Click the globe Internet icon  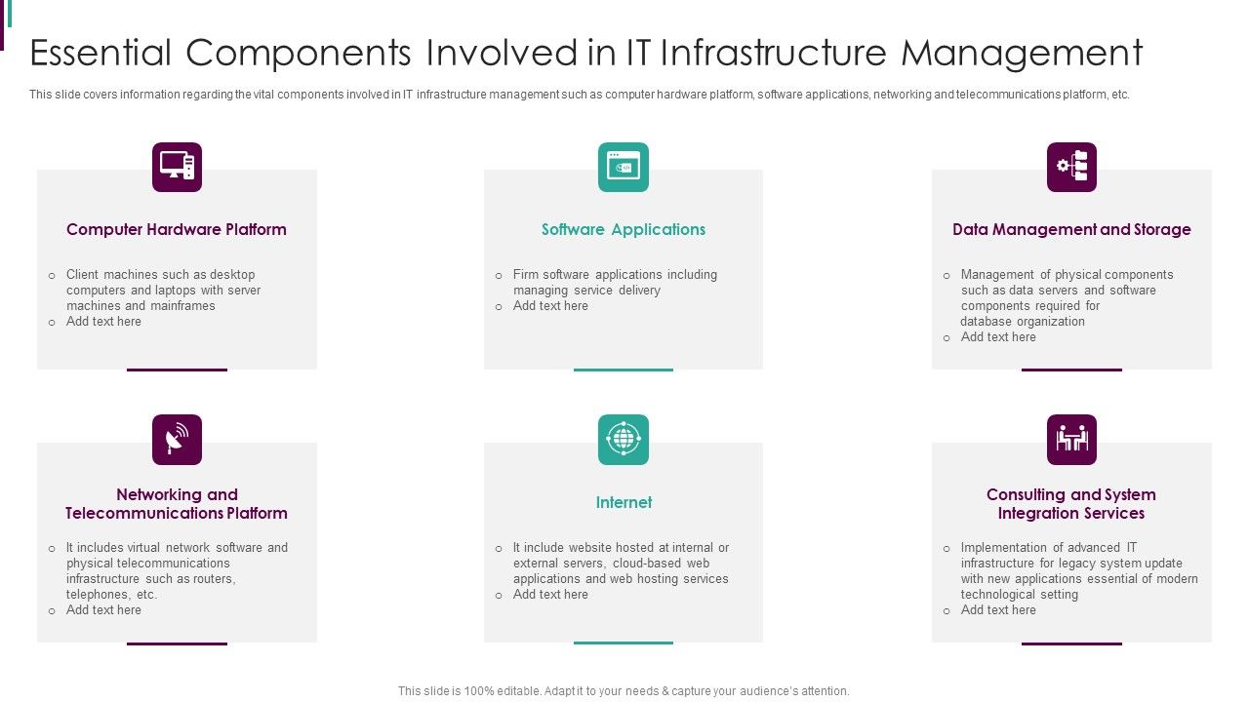click(x=624, y=440)
